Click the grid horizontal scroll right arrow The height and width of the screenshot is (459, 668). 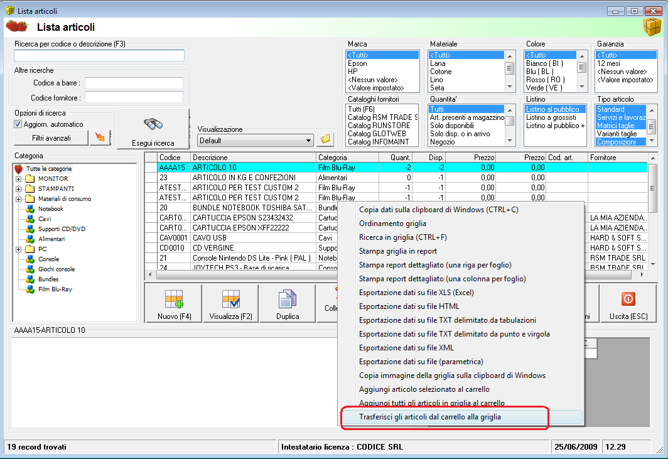642,275
